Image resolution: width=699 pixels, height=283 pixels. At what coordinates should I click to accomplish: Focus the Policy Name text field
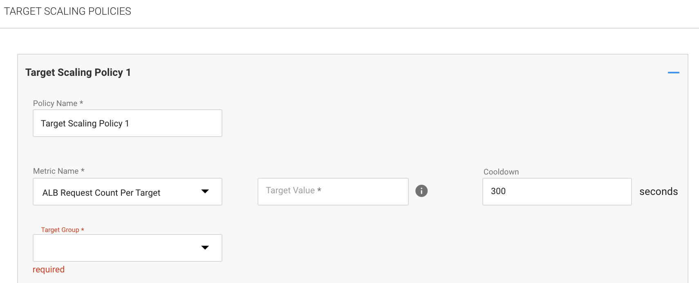click(x=127, y=123)
